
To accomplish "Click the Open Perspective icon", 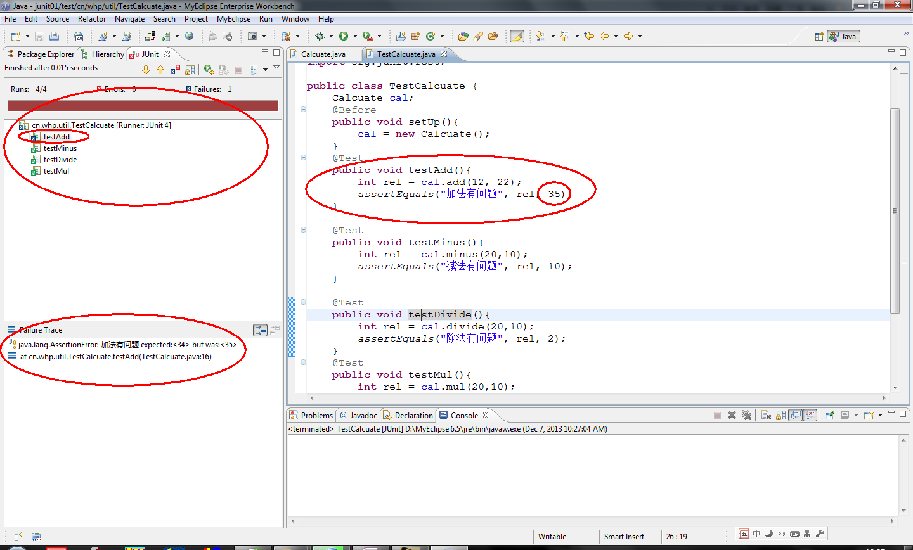I will click(819, 36).
